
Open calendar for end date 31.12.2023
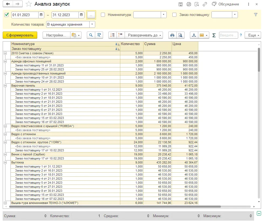(81, 15)
